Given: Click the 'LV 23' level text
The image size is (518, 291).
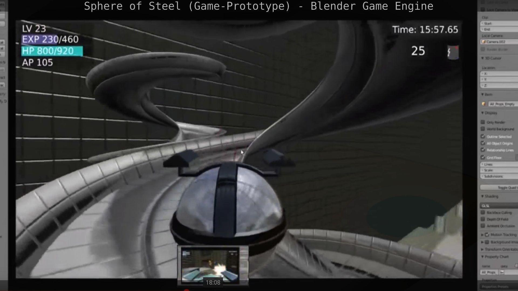Looking at the screenshot, I should coord(34,29).
